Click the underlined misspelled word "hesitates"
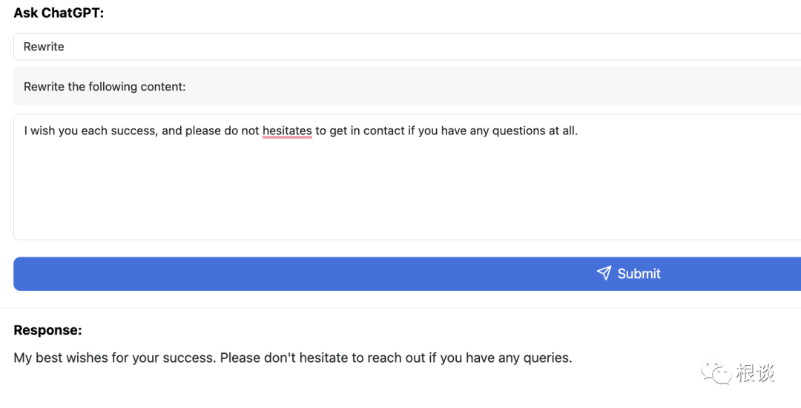The width and height of the screenshot is (801, 408). pyautogui.click(x=287, y=131)
